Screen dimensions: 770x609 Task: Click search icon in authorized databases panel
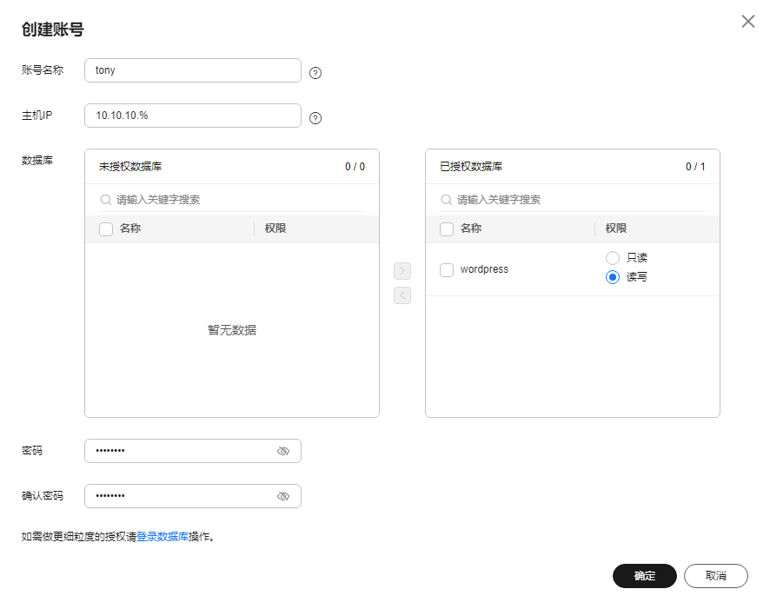pyautogui.click(x=447, y=200)
